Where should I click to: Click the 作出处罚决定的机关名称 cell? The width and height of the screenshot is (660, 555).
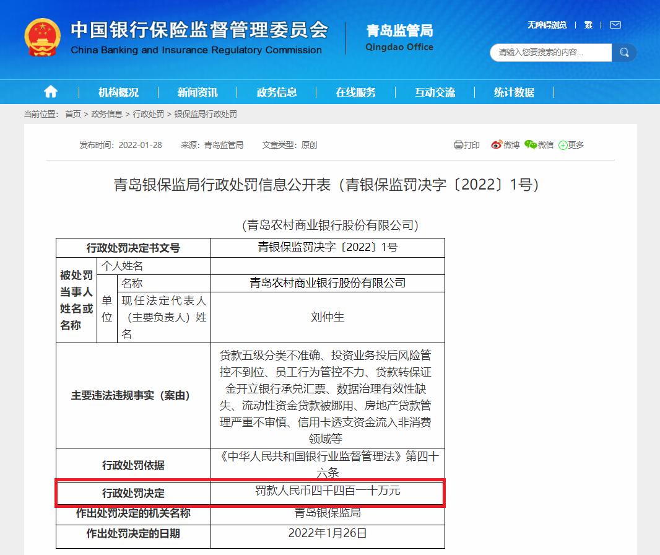point(133,513)
